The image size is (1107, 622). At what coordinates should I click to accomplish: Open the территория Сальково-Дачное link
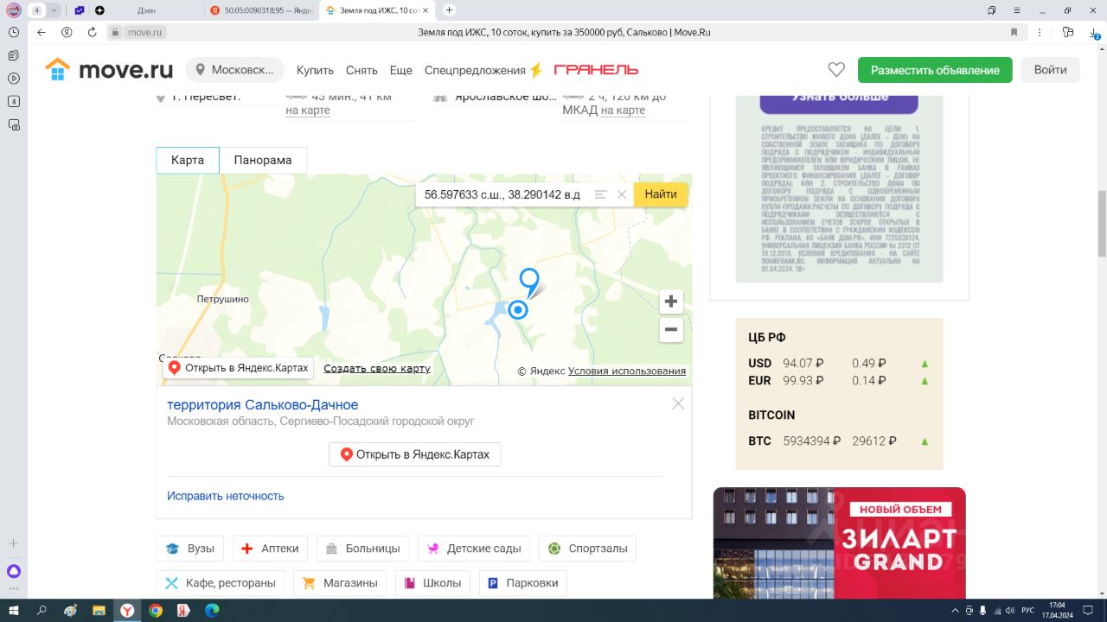(262, 405)
